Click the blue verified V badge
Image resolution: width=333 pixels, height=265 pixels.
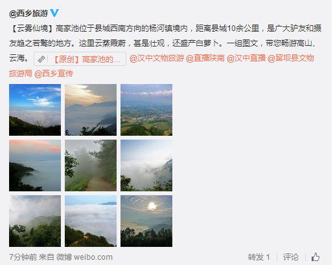coord(54,13)
